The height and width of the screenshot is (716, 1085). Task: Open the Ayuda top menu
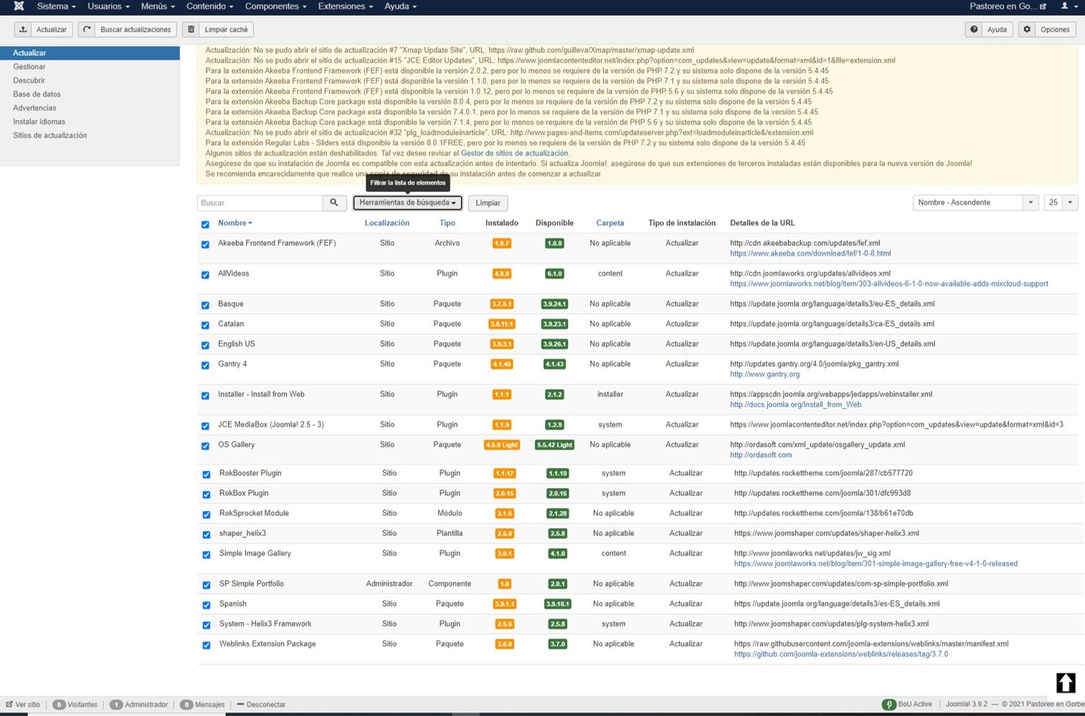coord(400,6)
